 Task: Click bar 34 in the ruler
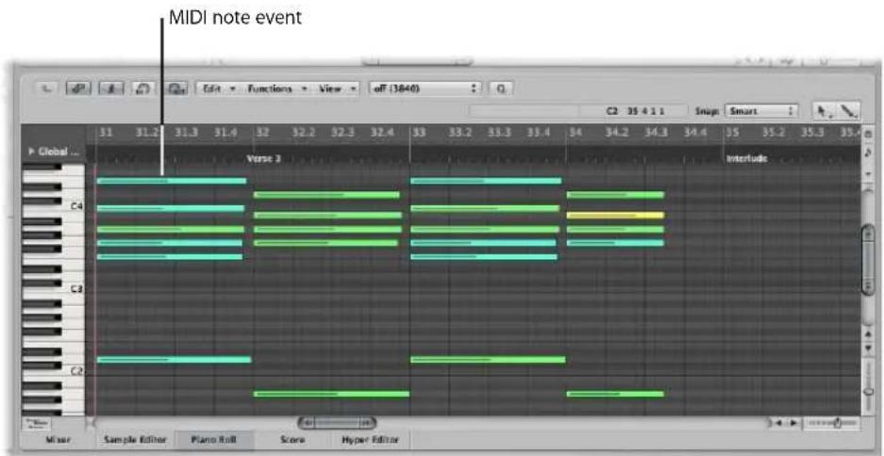[575, 133]
